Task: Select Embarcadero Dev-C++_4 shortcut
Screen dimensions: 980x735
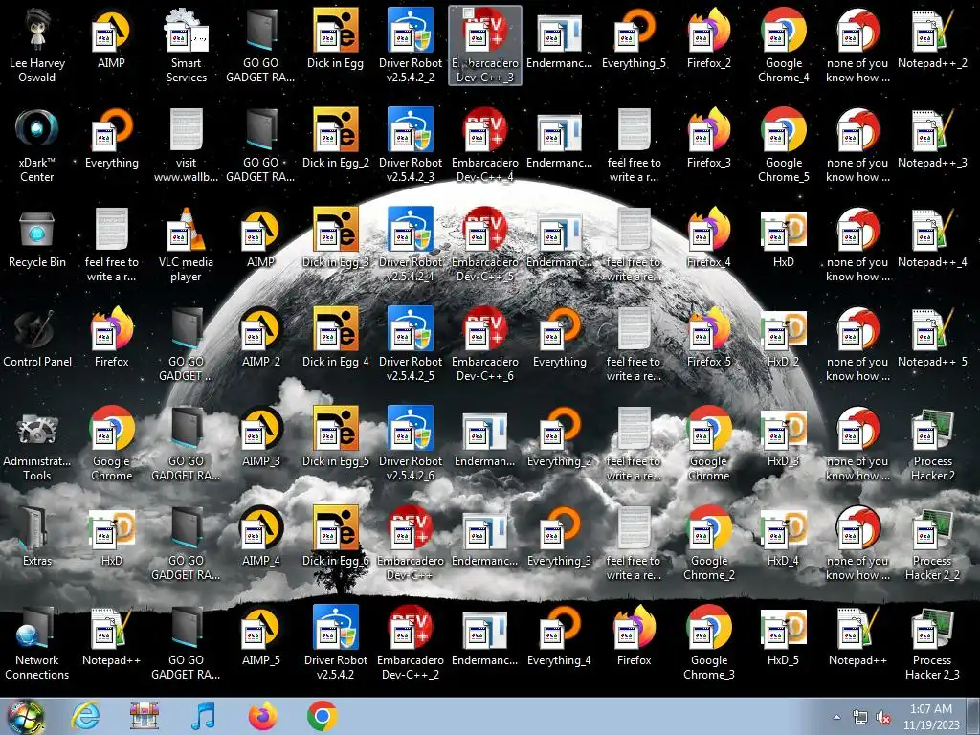Action: [485, 145]
